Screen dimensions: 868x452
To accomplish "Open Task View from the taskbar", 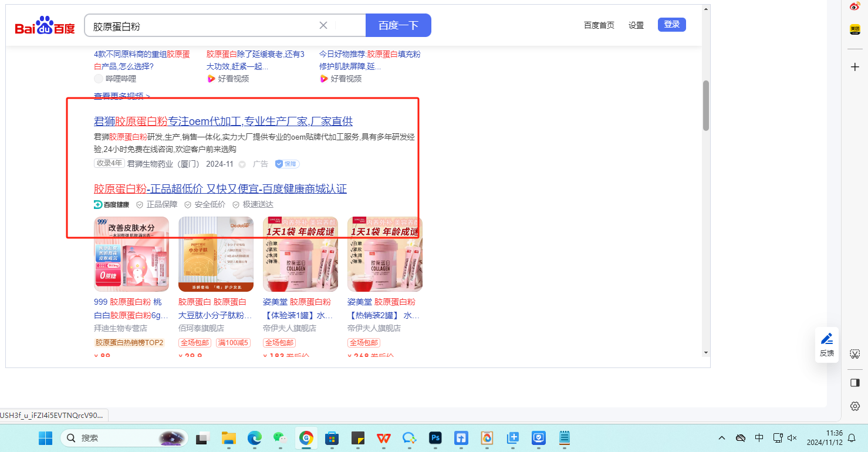I will [203, 438].
